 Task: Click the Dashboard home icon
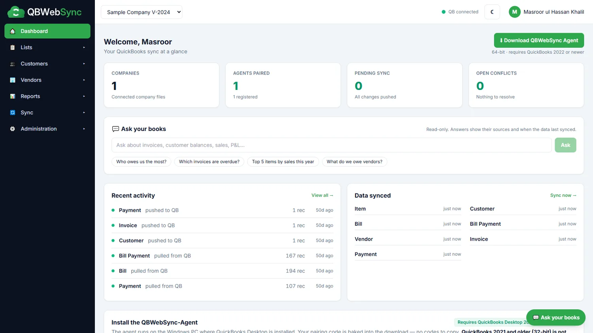pyautogui.click(x=13, y=31)
